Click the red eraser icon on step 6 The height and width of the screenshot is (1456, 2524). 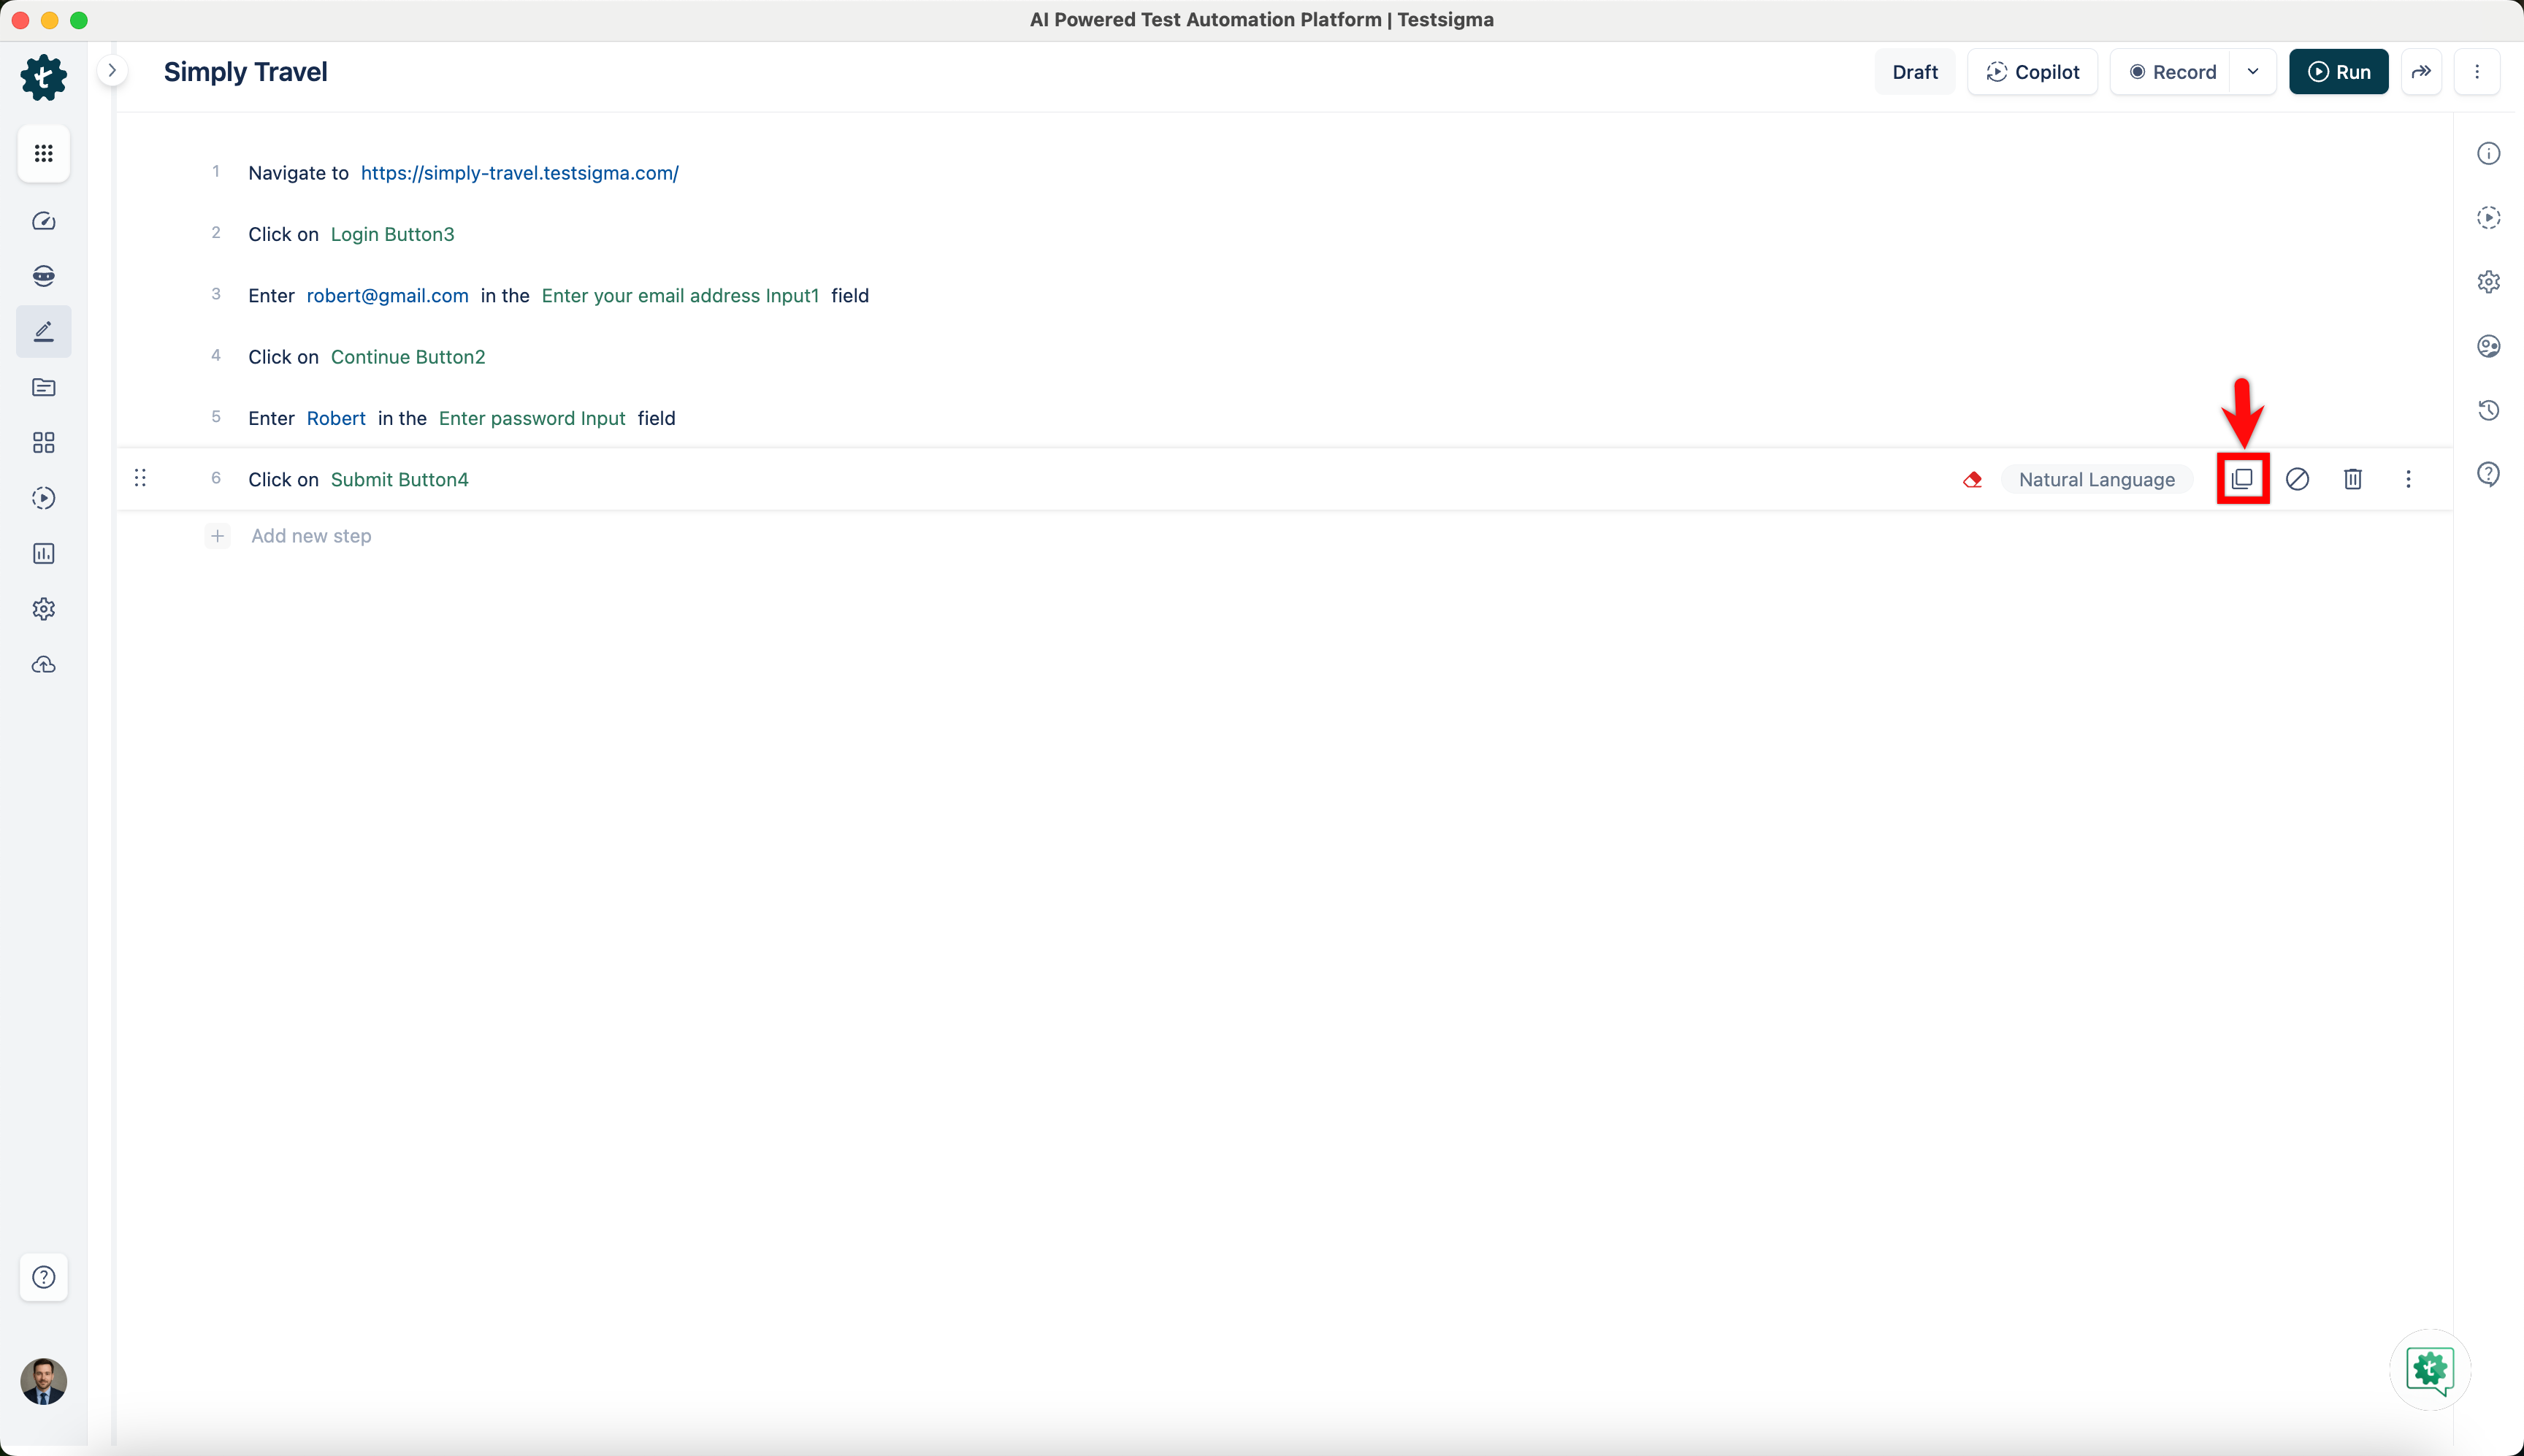[x=1972, y=479]
